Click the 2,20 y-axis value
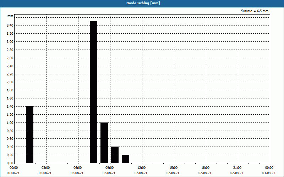Image resolution: width=284 pixels, height=177 pixels. tap(10, 74)
